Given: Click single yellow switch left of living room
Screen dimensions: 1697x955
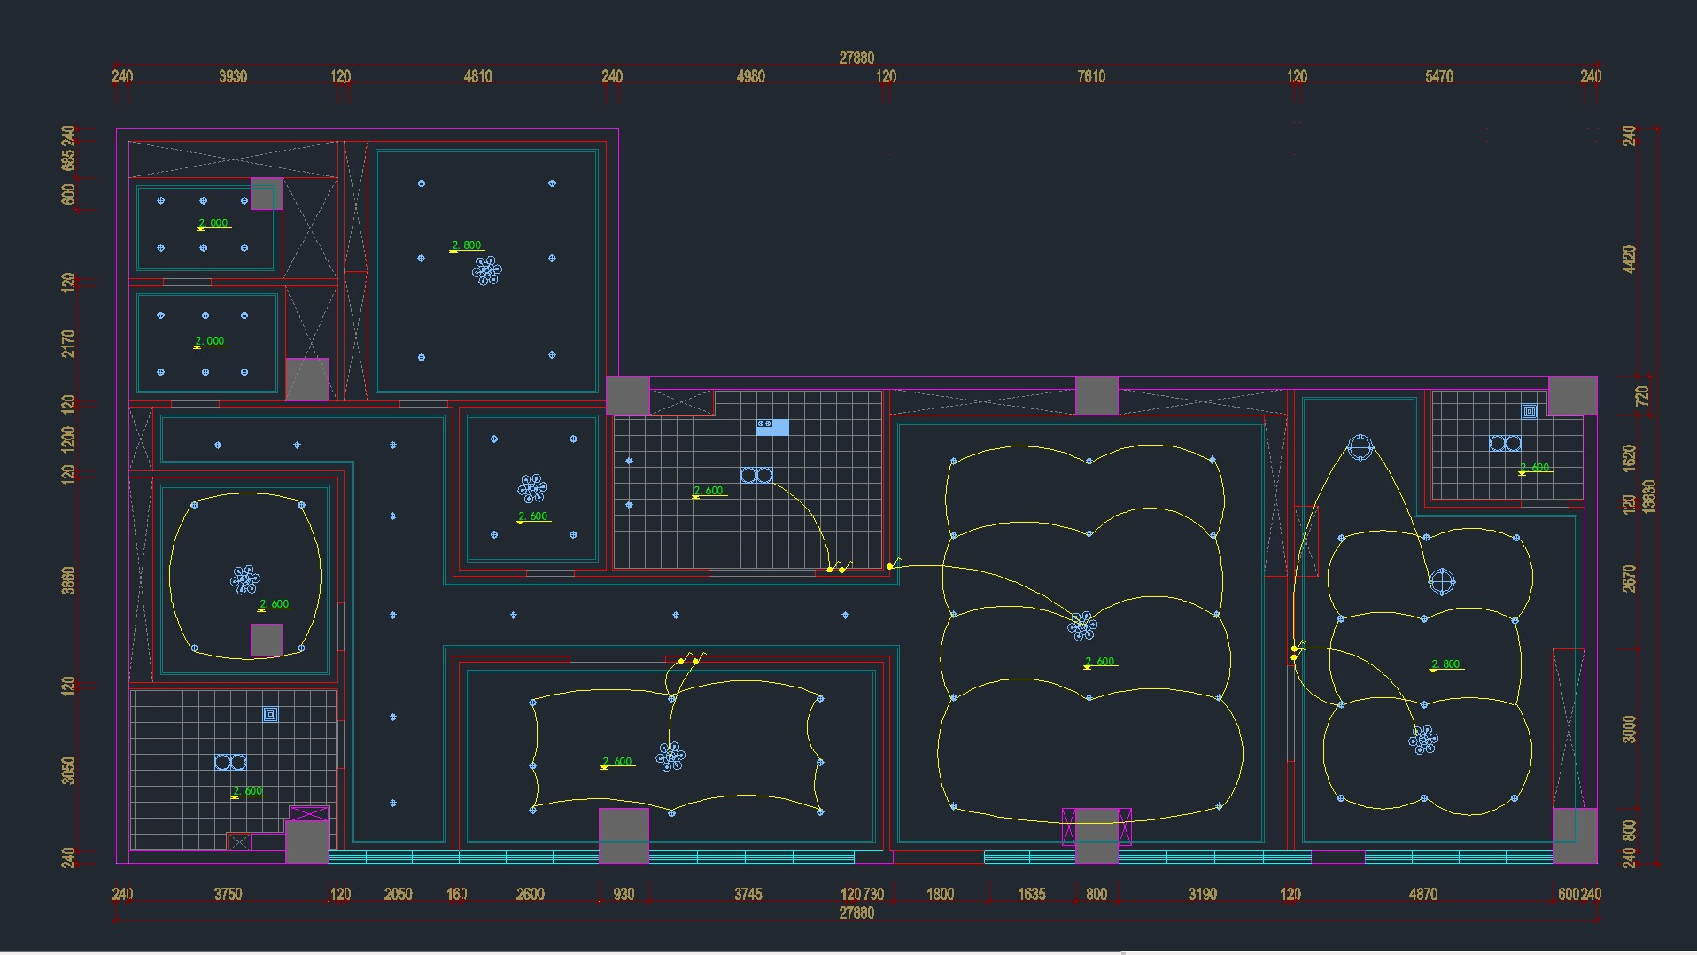Looking at the screenshot, I should (890, 566).
